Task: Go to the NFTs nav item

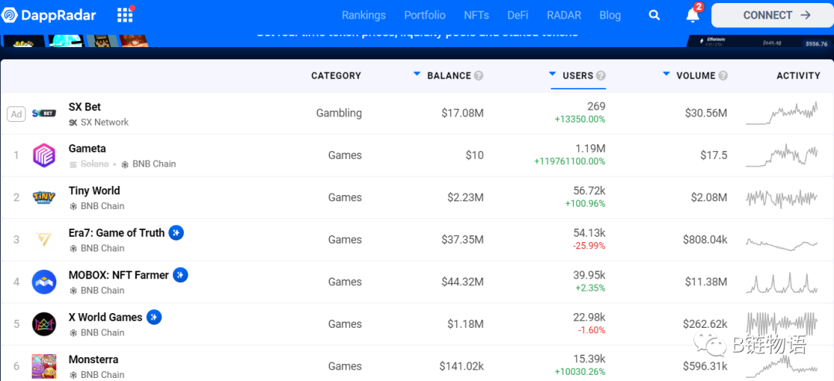Action: tap(476, 15)
